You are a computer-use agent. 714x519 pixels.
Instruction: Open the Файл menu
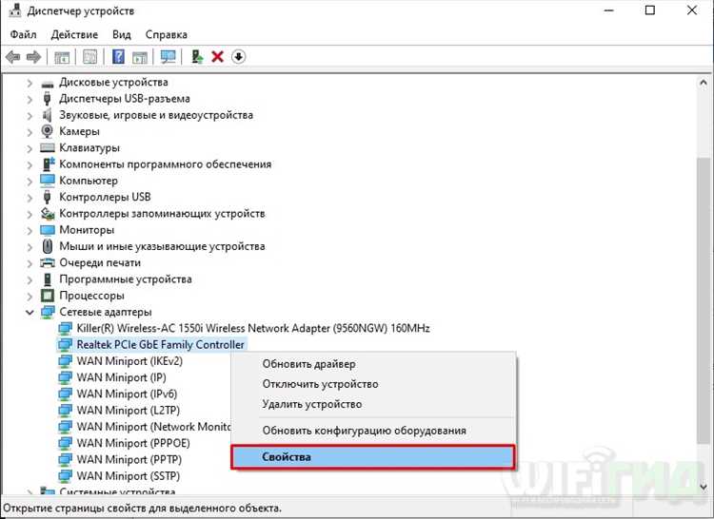tap(23, 34)
